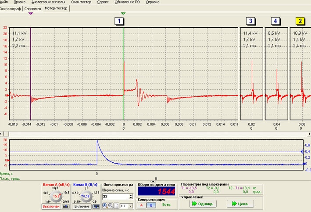
Task: Select synchronization source A
Action: pos(141,205)
